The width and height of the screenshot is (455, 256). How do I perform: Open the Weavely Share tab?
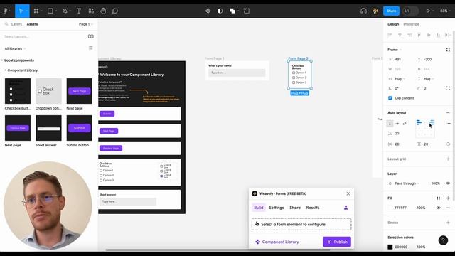295,208
